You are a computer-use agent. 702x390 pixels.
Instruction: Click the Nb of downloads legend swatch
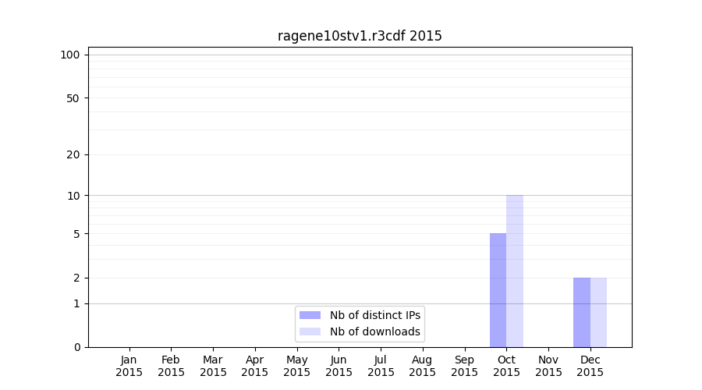point(310,331)
